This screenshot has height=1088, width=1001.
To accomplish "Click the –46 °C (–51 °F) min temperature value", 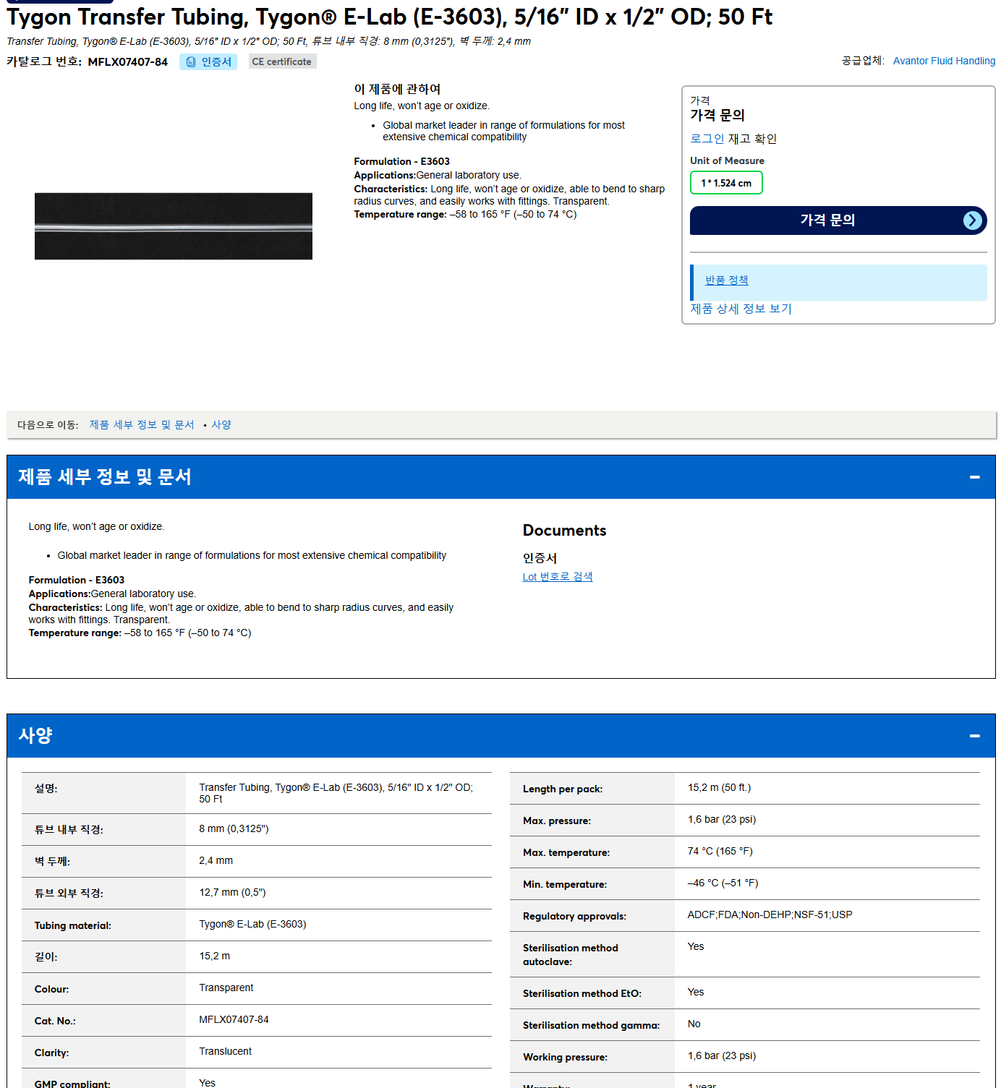I will (723, 883).
